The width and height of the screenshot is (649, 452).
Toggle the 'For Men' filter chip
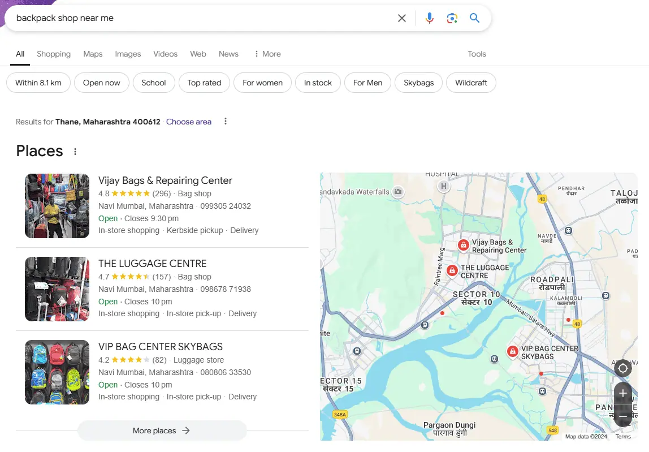tap(367, 83)
